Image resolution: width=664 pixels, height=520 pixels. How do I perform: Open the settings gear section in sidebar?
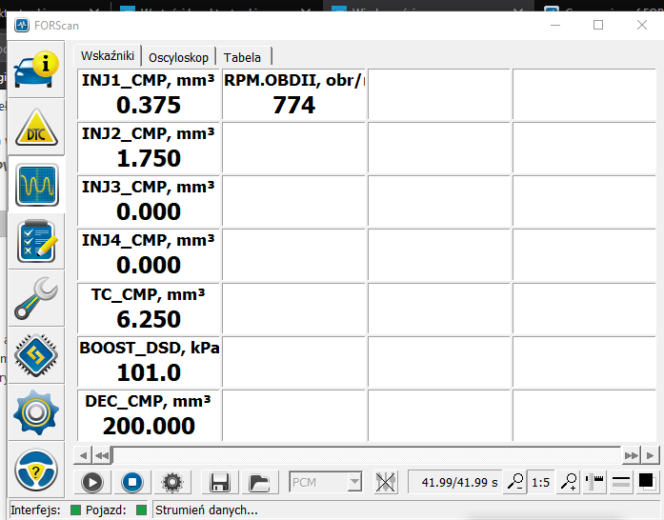(36, 412)
